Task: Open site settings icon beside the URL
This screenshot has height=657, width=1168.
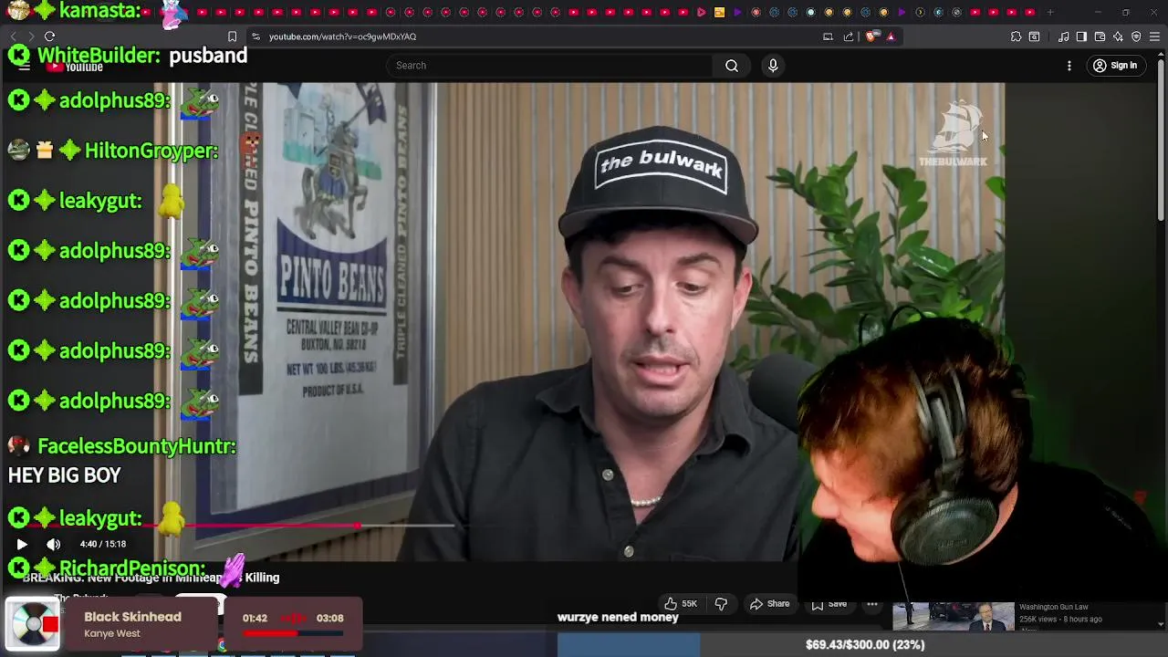Action: tap(256, 36)
